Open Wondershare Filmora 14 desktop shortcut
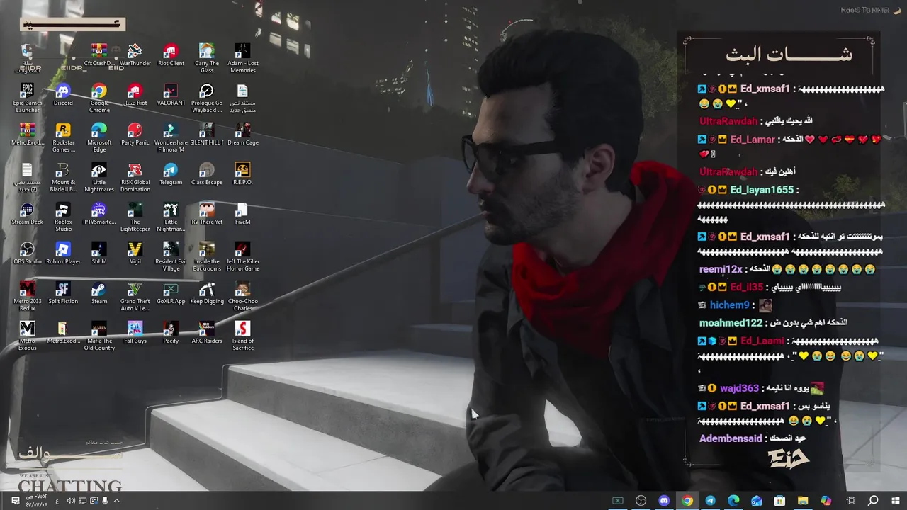This screenshot has height=510, width=907. [170, 138]
